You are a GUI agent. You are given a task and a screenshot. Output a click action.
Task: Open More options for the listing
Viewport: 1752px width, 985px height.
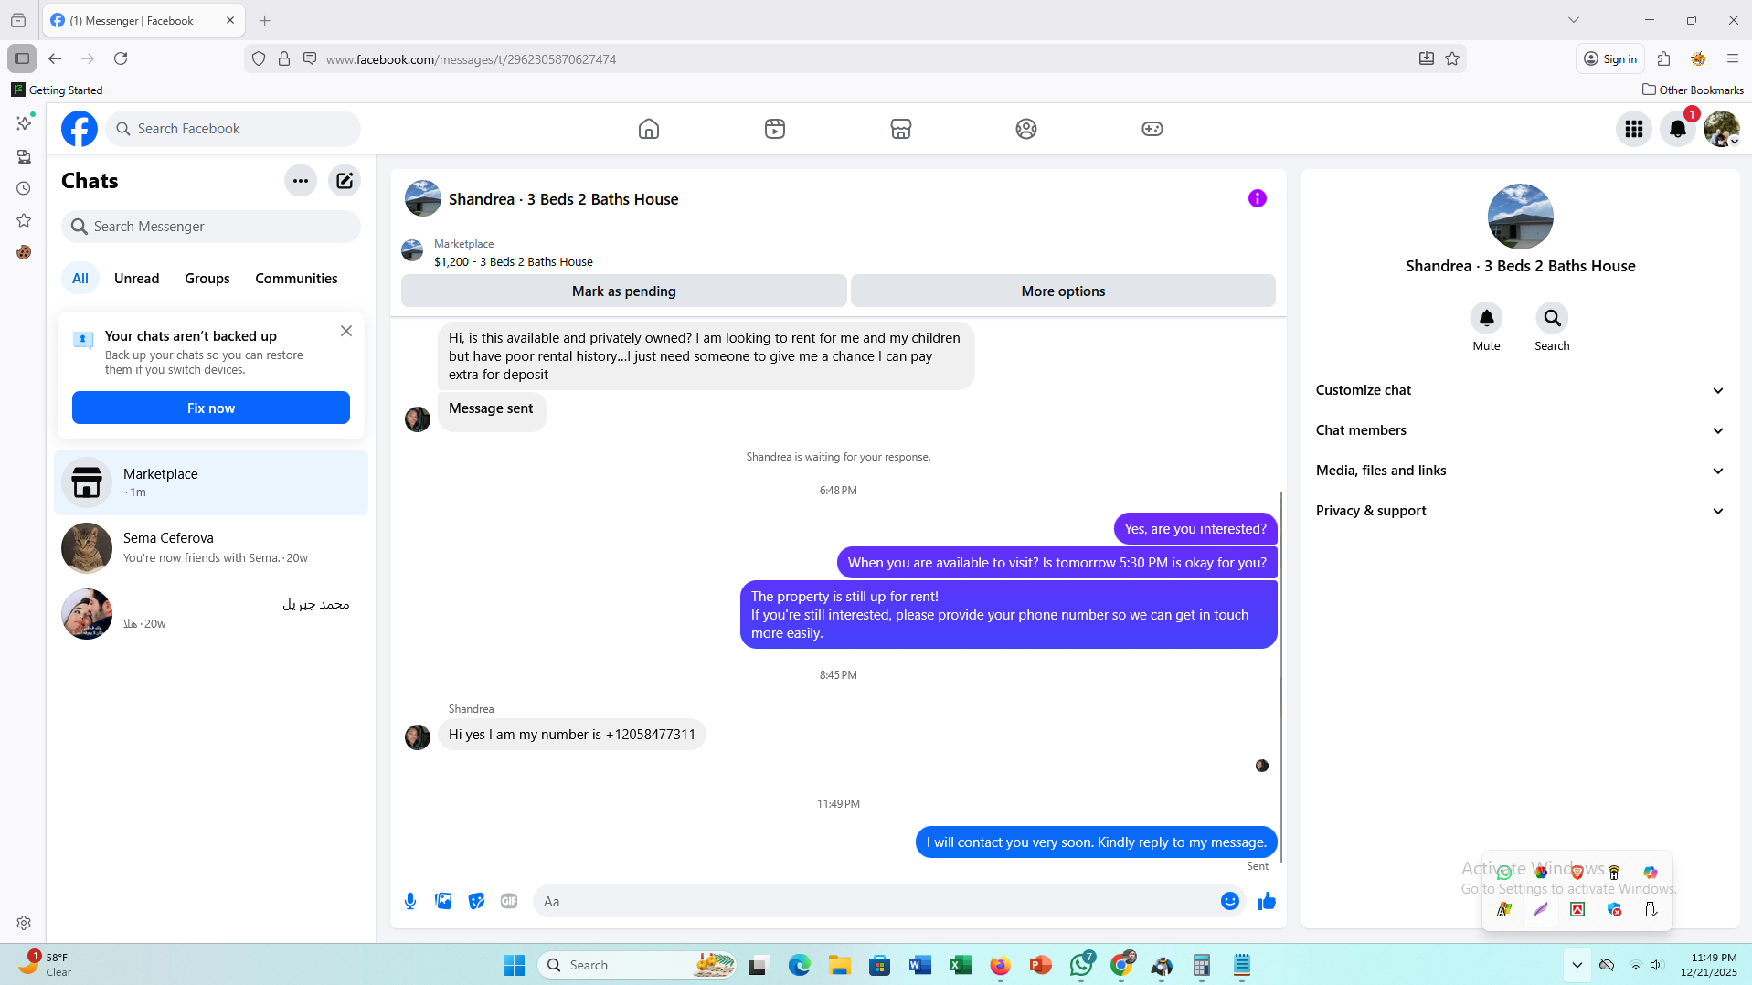point(1064,291)
